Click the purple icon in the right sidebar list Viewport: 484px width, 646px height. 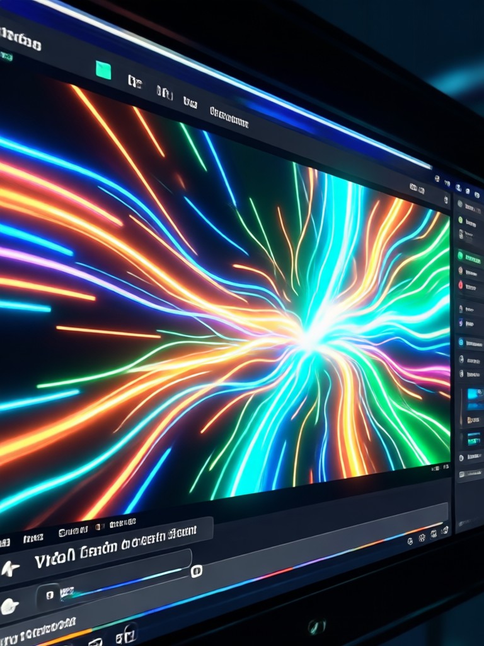coord(460,324)
